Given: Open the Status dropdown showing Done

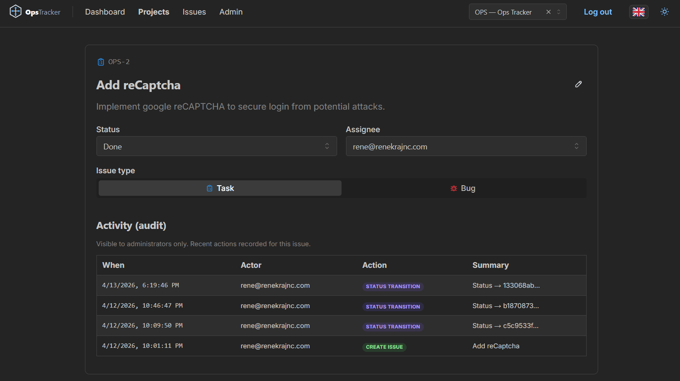Looking at the screenshot, I should 216,146.
